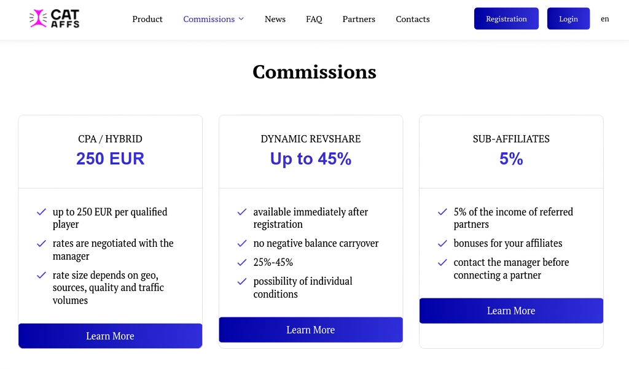This screenshot has height=369, width=629.
Task: Learn More about Dynamic Revshare
Action: pos(311,330)
